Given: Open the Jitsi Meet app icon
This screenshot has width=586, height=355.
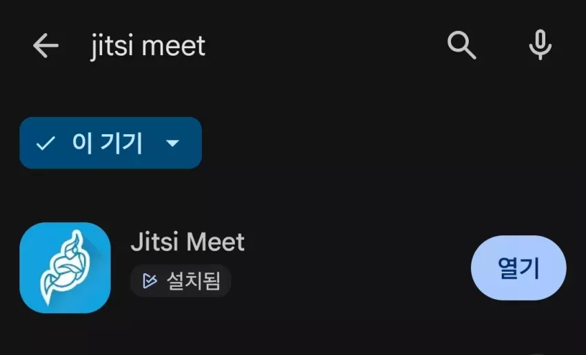Looking at the screenshot, I should (x=65, y=268).
